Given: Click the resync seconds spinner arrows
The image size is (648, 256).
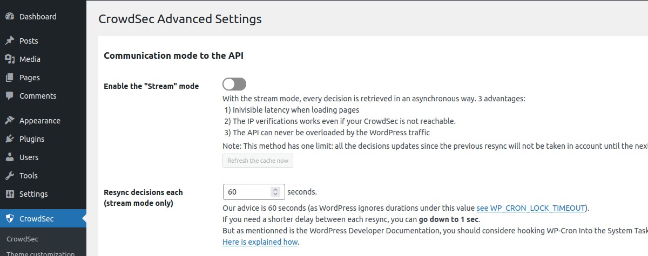Looking at the screenshot, I should [275, 192].
